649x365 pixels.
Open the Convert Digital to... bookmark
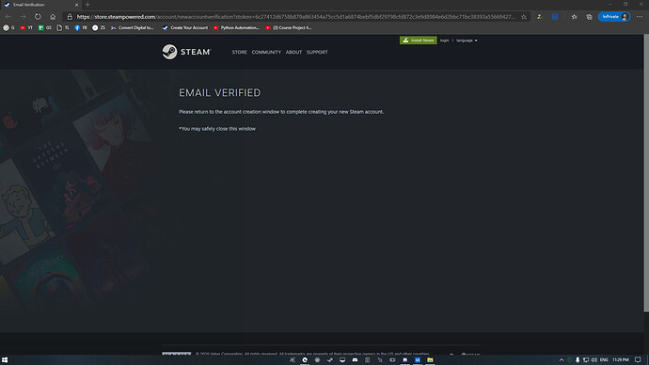(133, 27)
